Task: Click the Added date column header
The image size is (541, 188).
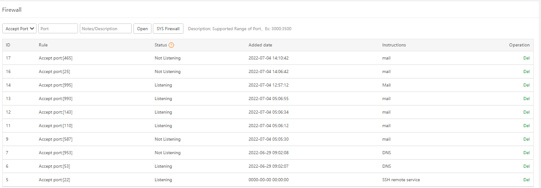Action: (x=260, y=45)
